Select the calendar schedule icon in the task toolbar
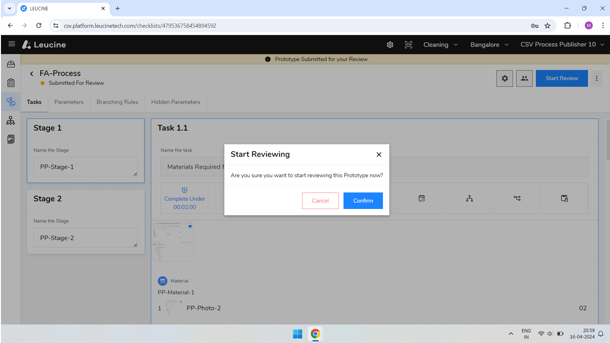 pyautogui.click(x=422, y=198)
